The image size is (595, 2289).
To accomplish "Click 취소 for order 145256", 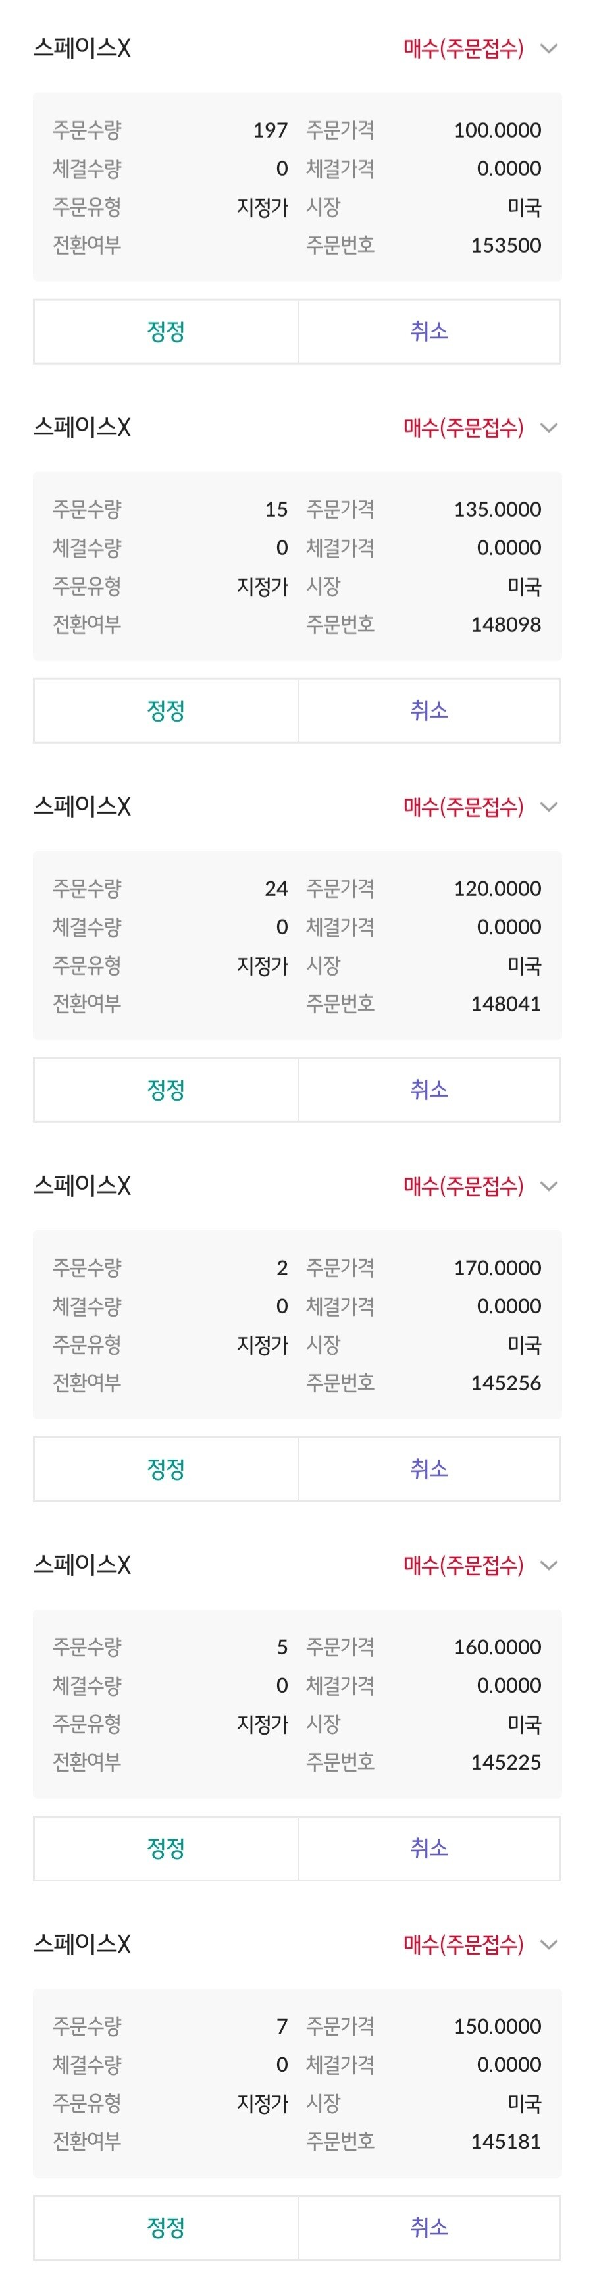I will pos(430,1470).
